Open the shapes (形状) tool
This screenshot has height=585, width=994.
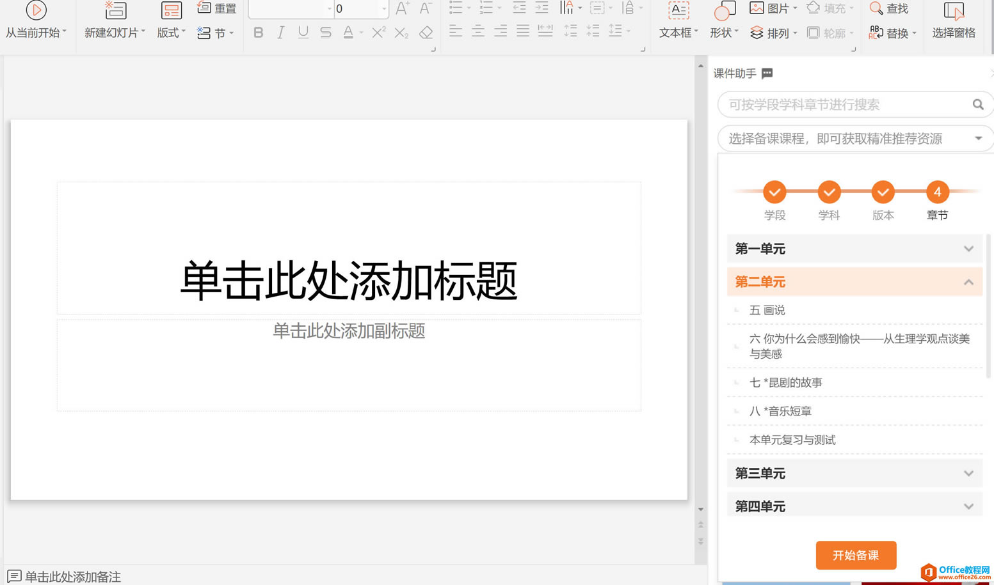(x=723, y=12)
